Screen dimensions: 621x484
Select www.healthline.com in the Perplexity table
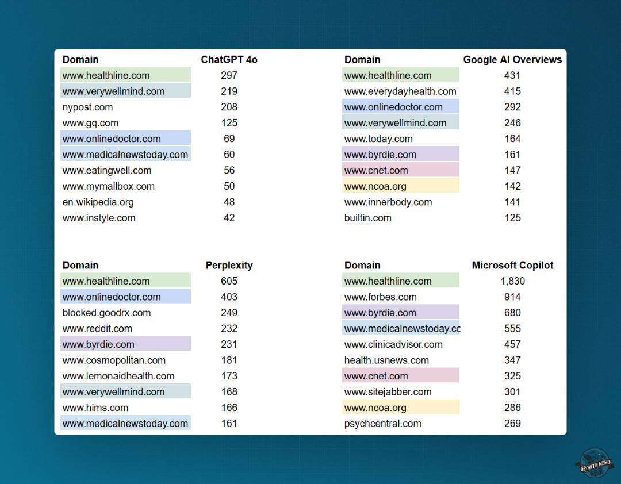pos(125,281)
